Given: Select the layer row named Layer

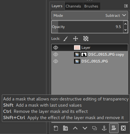Looking at the screenshot, I should (90, 48).
